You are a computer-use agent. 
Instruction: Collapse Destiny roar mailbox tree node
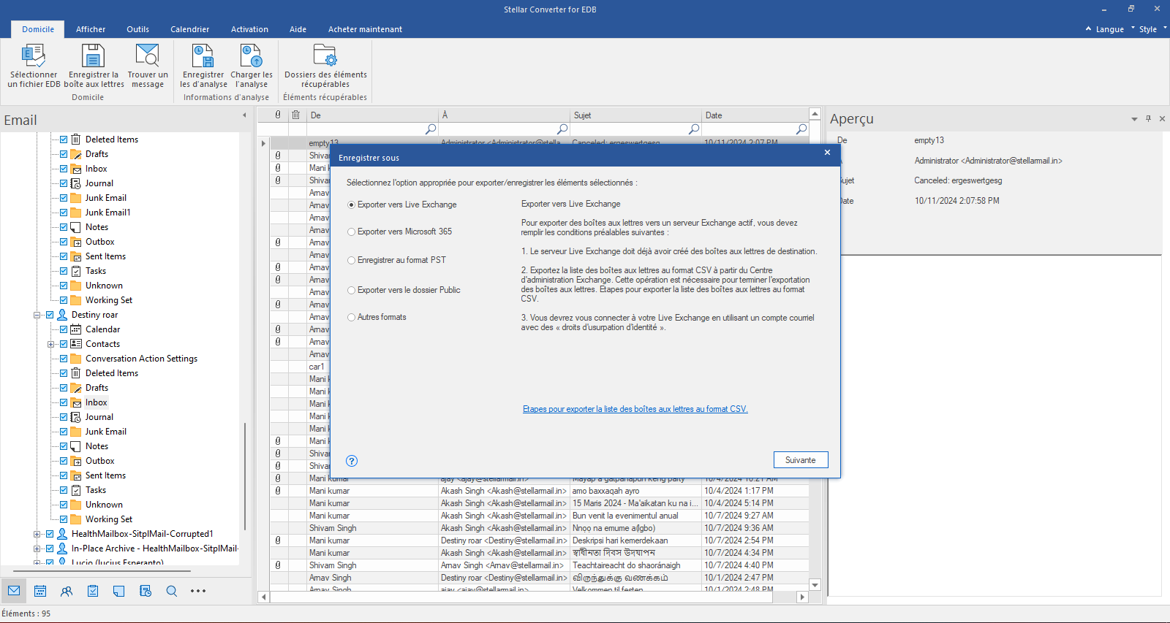pyautogui.click(x=37, y=315)
